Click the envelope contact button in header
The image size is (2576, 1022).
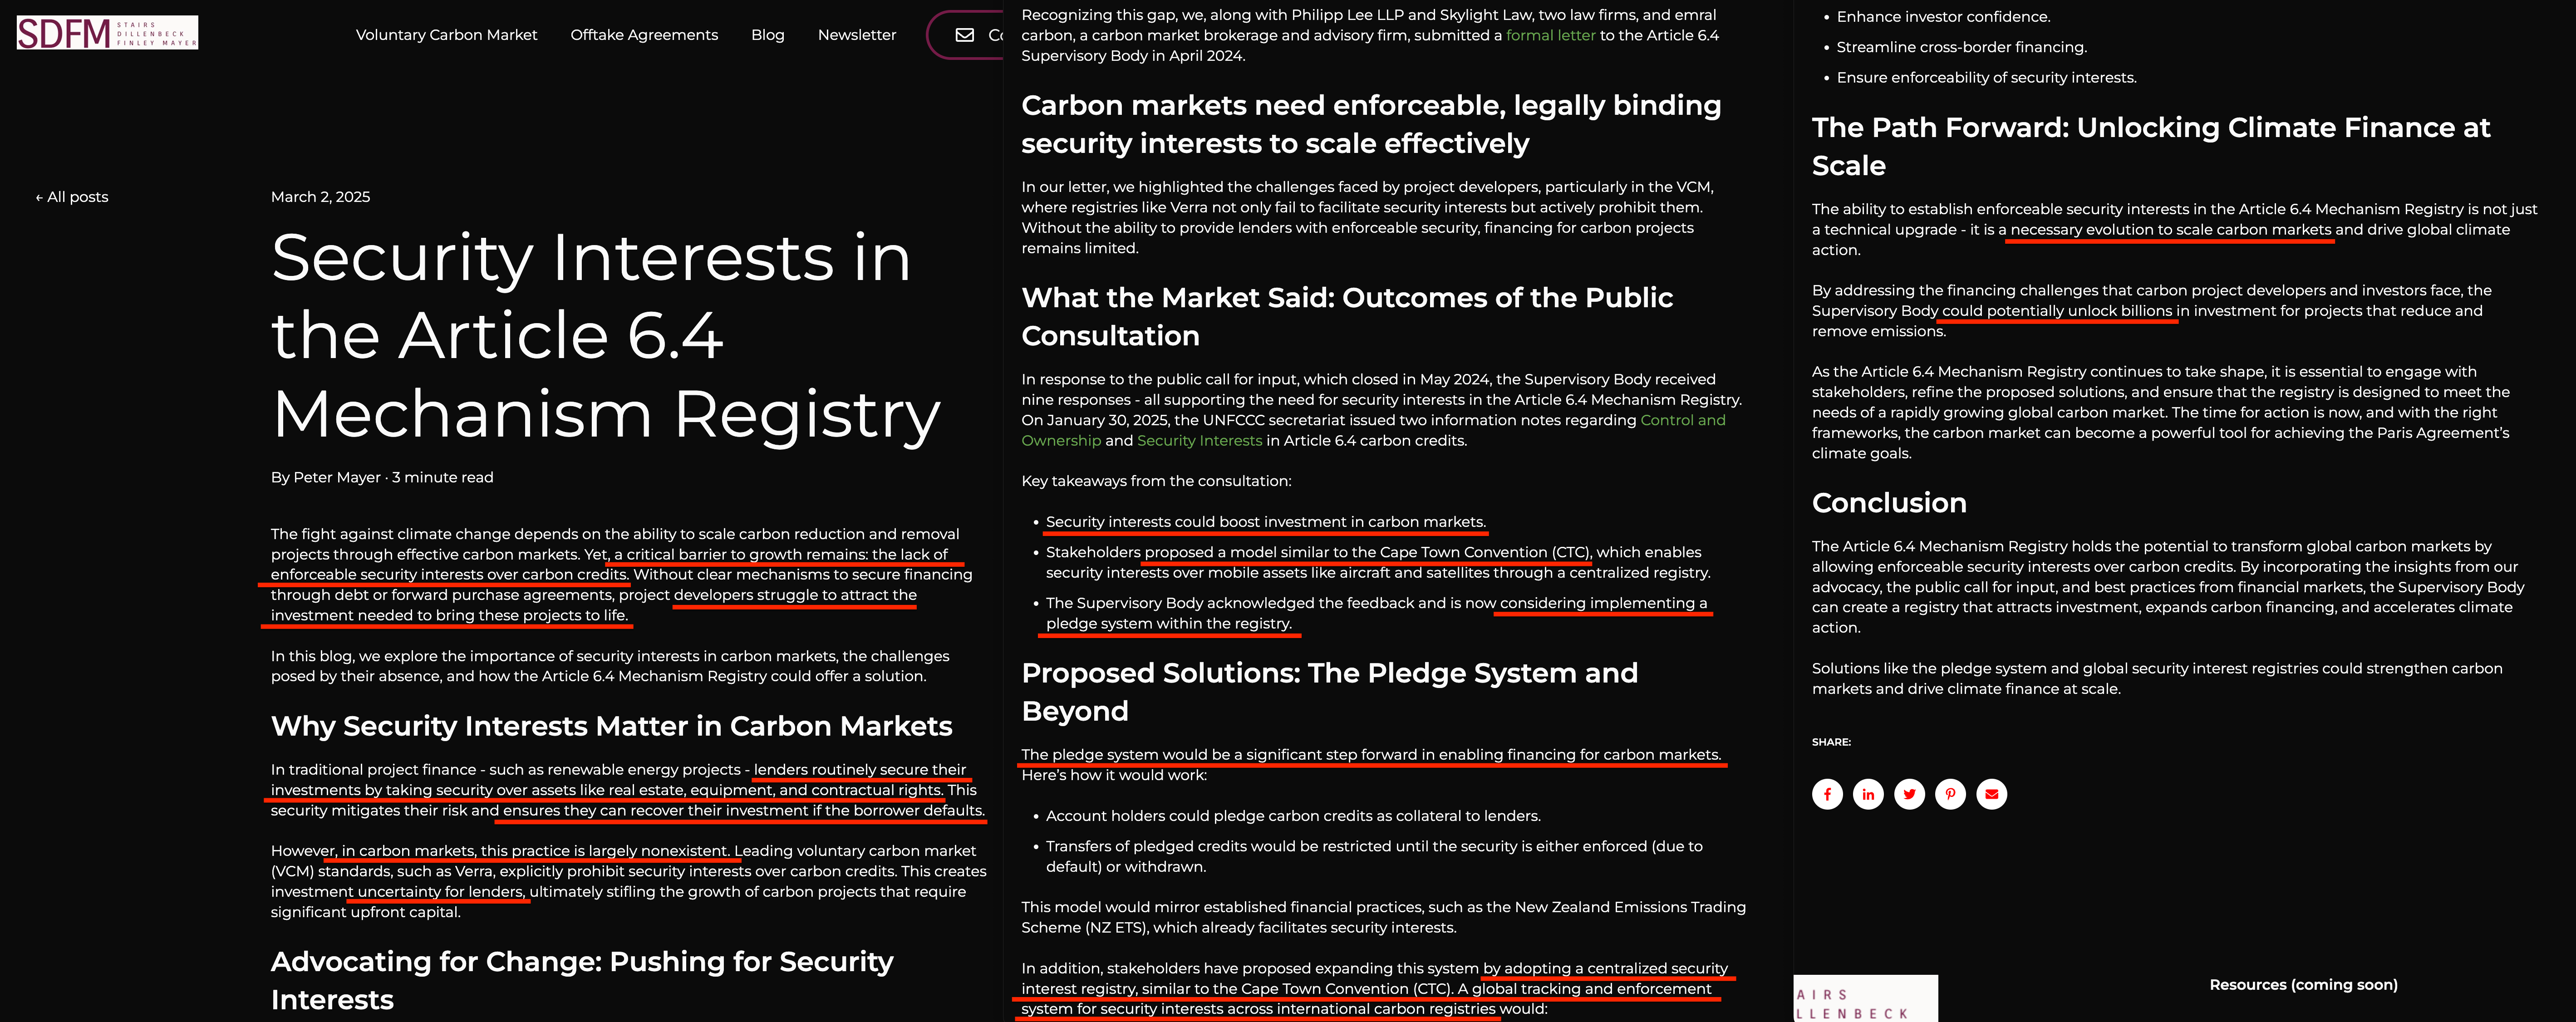coord(966,35)
